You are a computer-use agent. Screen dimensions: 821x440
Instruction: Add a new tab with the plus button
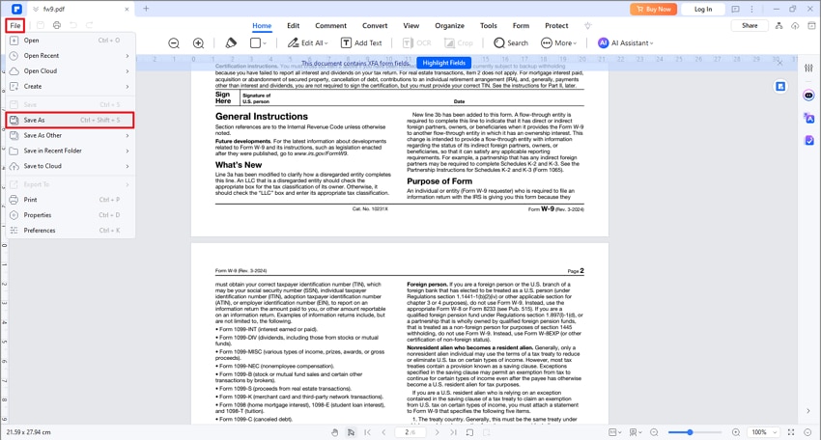click(x=146, y=9)
